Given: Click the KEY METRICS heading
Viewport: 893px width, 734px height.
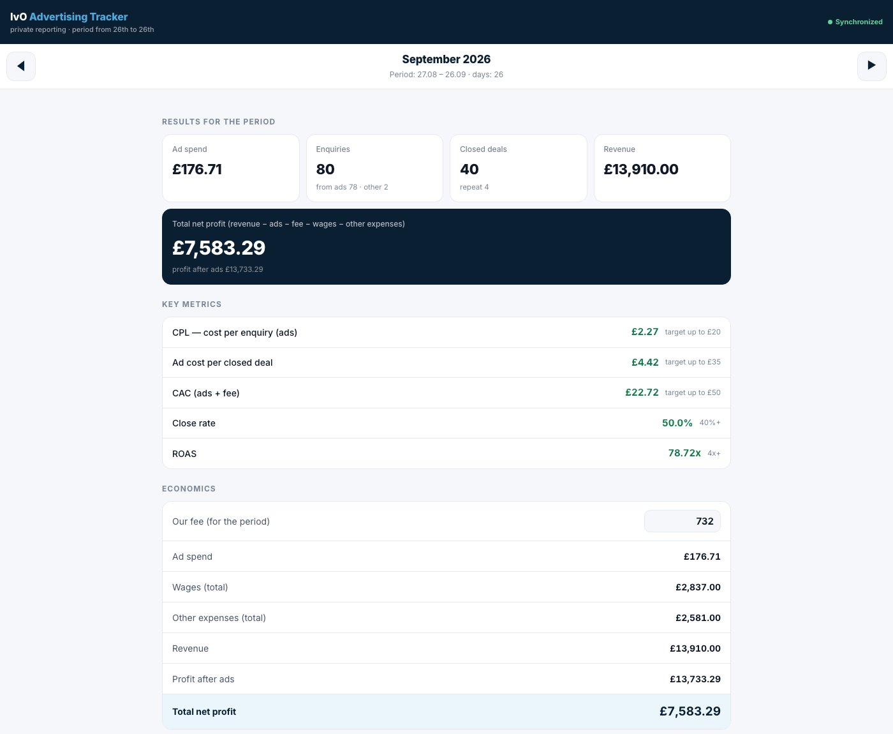Looking at the screenshot, I should (192, 304).
